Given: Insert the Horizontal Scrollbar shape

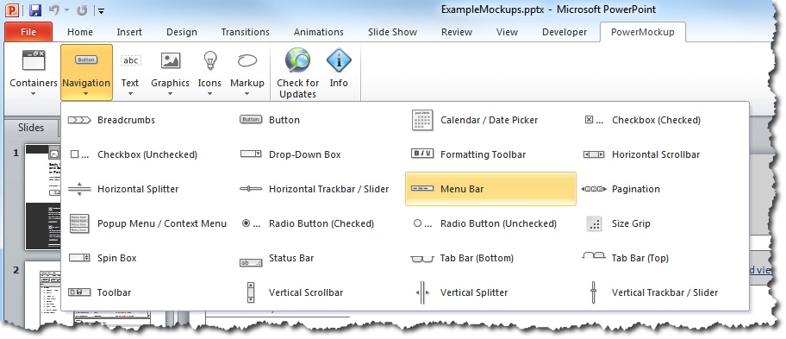Looking at the screenshot, I should [662, 154].
